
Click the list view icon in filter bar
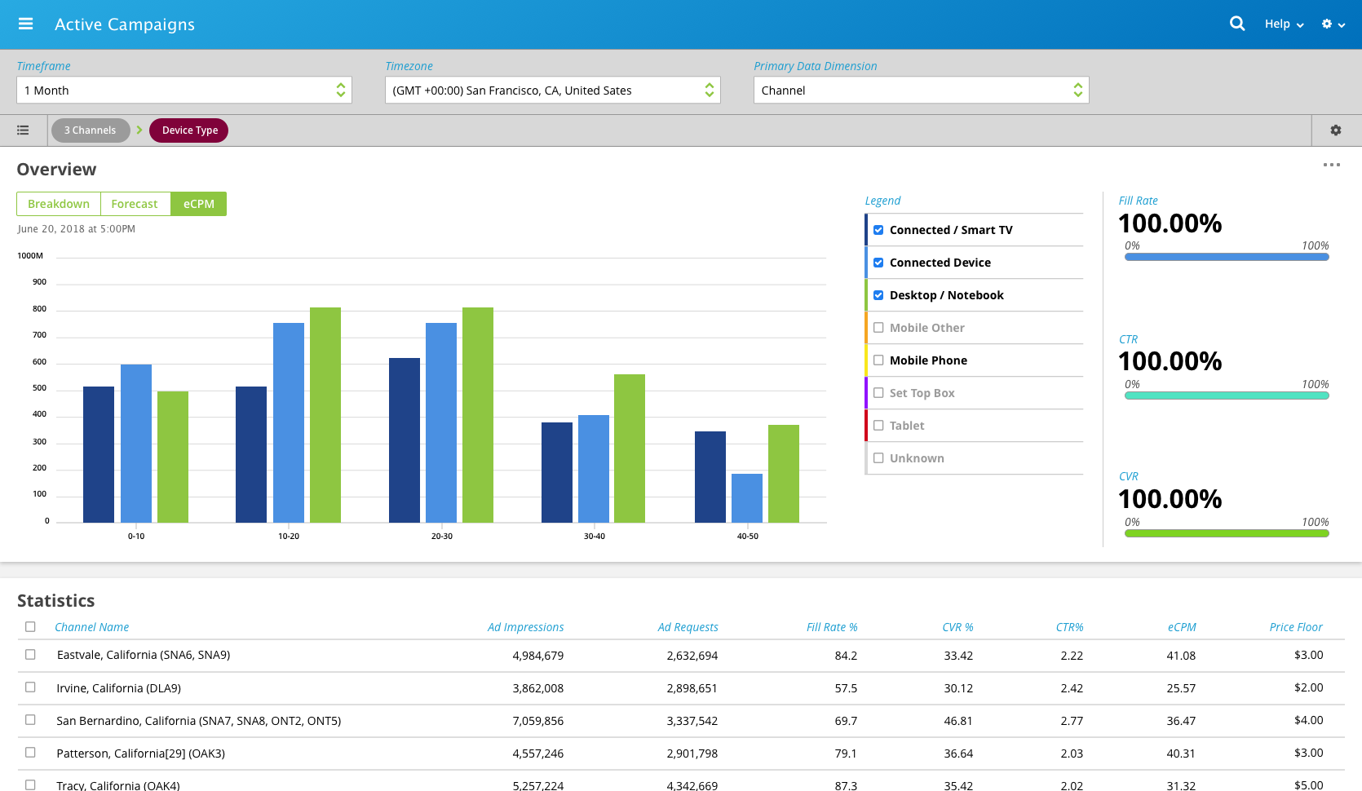point(23,130)
